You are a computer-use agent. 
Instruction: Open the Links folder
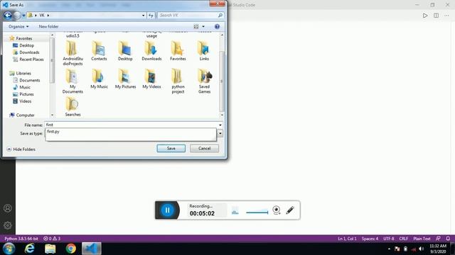(204, 51)
